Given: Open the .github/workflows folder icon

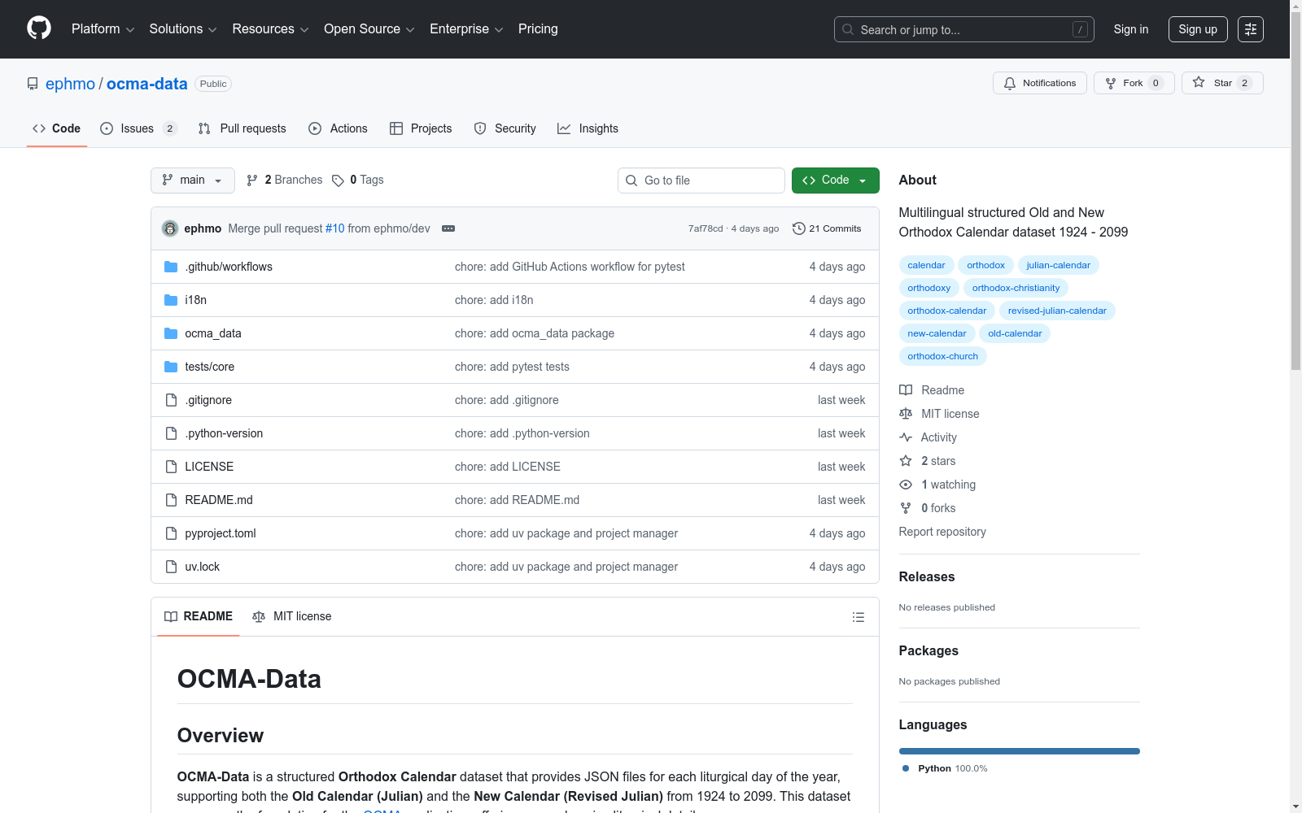Looking at the screenshot, I should pos(171,267).
